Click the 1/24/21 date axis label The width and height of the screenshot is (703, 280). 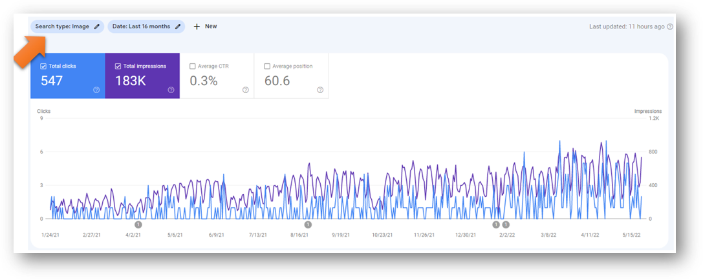[x=50, y=235]
